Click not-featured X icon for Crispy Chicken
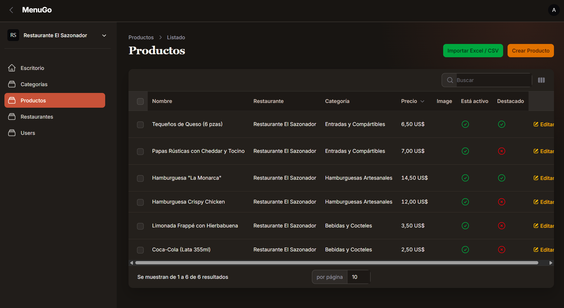Screen dimensions: 564x308 tap(502, 202)
